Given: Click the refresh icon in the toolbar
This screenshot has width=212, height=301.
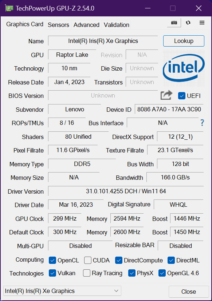Looking at the screenshot, I should click(188, 23).
